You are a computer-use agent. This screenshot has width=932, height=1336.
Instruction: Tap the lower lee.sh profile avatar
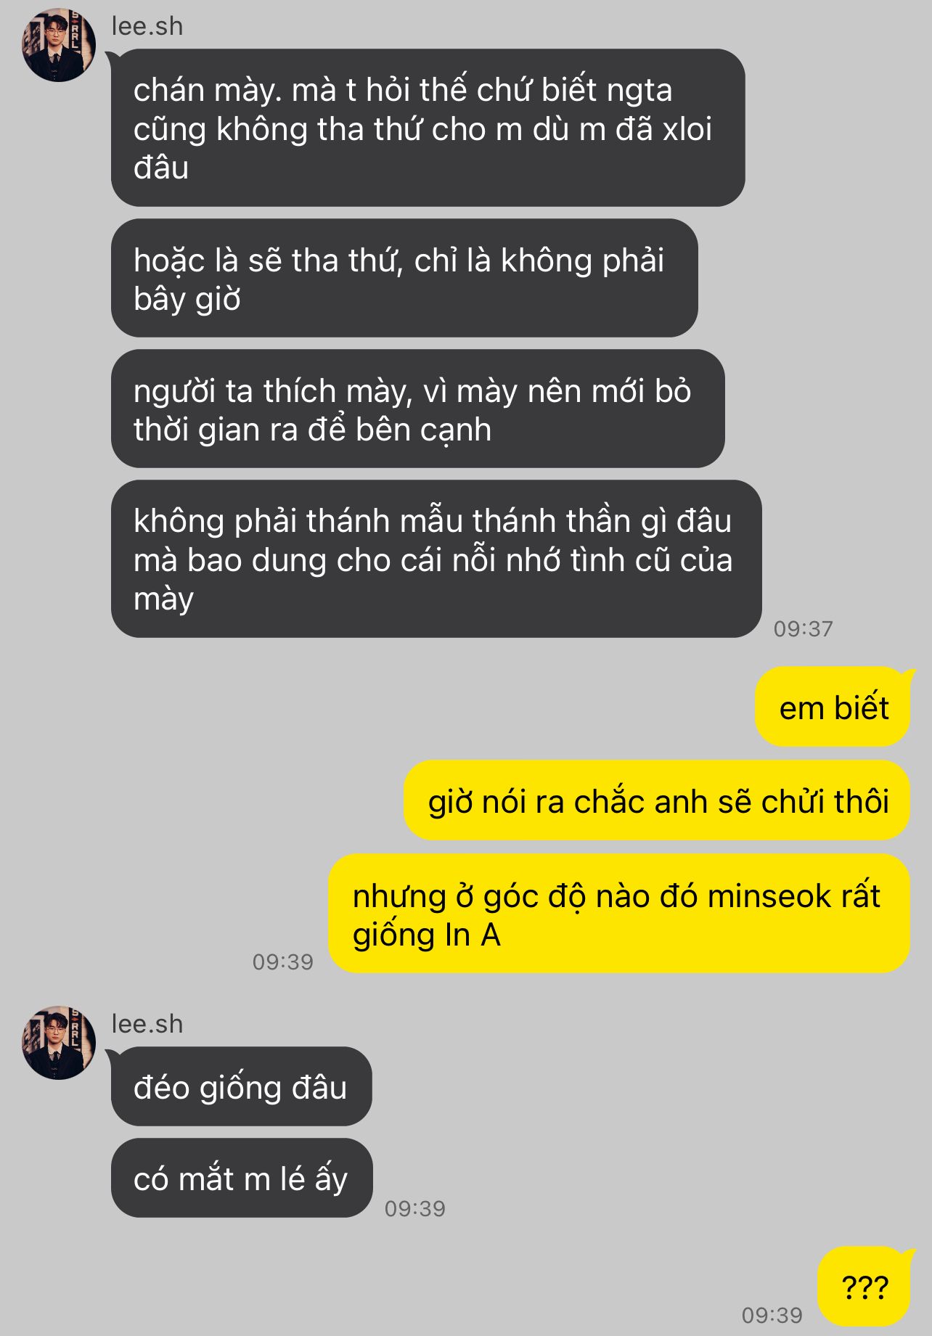coord(59,1043)
